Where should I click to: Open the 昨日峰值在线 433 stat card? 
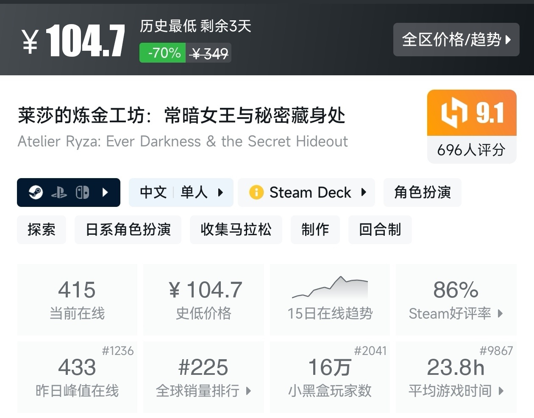point(77,377)
